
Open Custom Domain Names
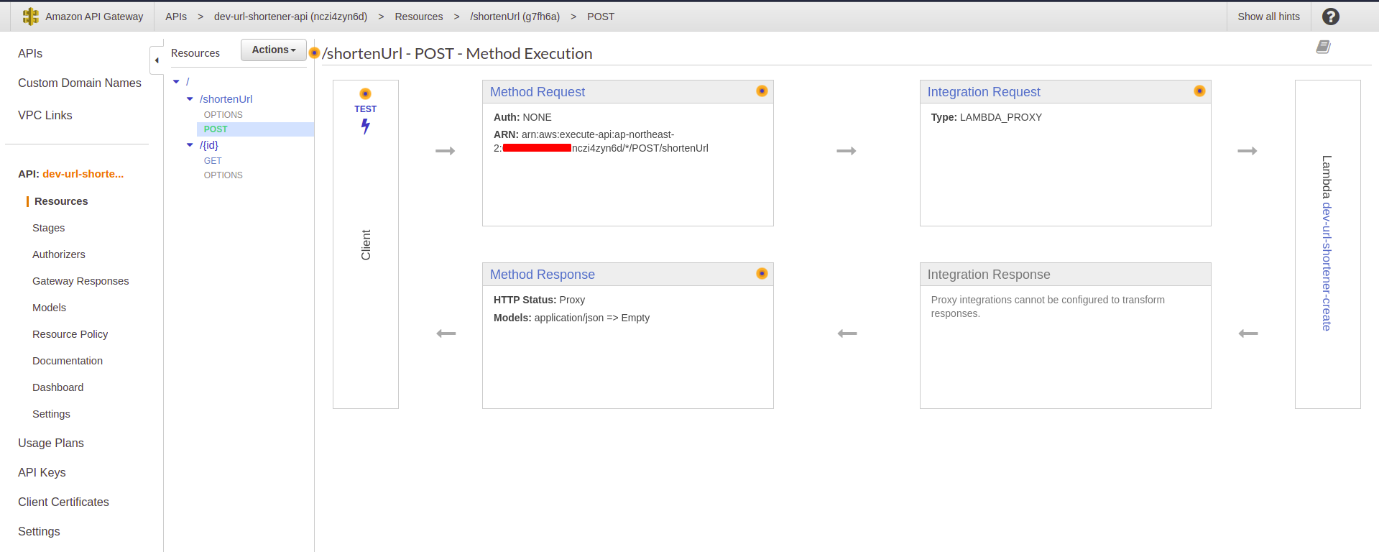click(x=80, y=83)
